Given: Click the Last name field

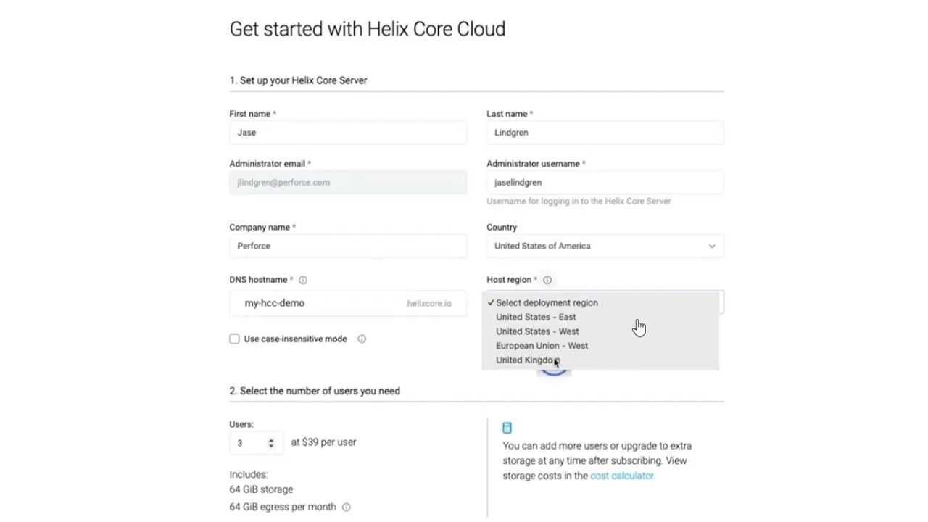Looking at the screenshot, I should 605,133.
